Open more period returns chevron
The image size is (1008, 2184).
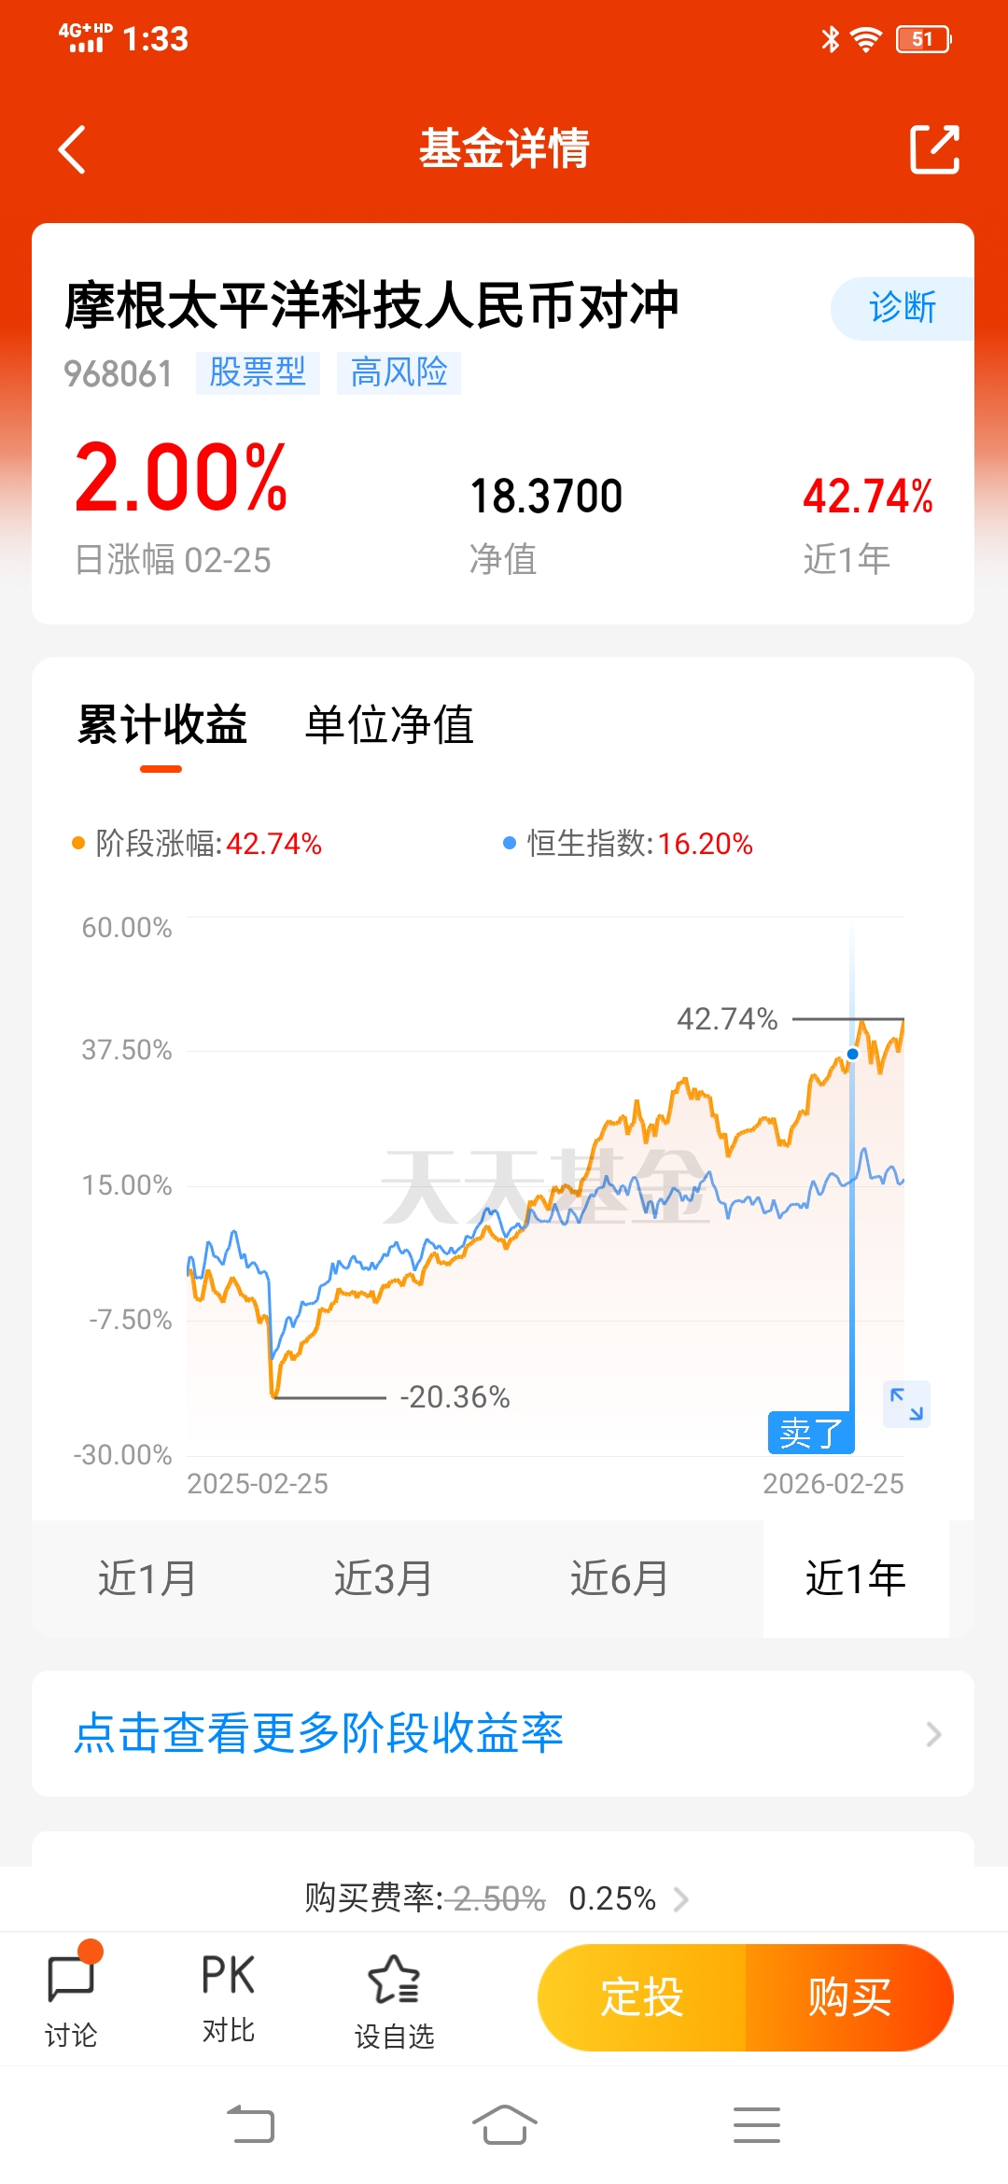(x=932, y=1734)
